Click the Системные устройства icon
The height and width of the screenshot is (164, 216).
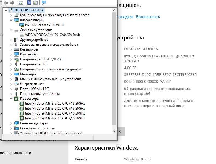pyautogui.click(x=16, y=128)
